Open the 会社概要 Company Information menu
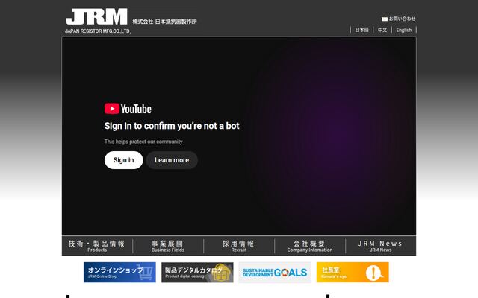Screen dimensions: 478x298 (310, 246)
